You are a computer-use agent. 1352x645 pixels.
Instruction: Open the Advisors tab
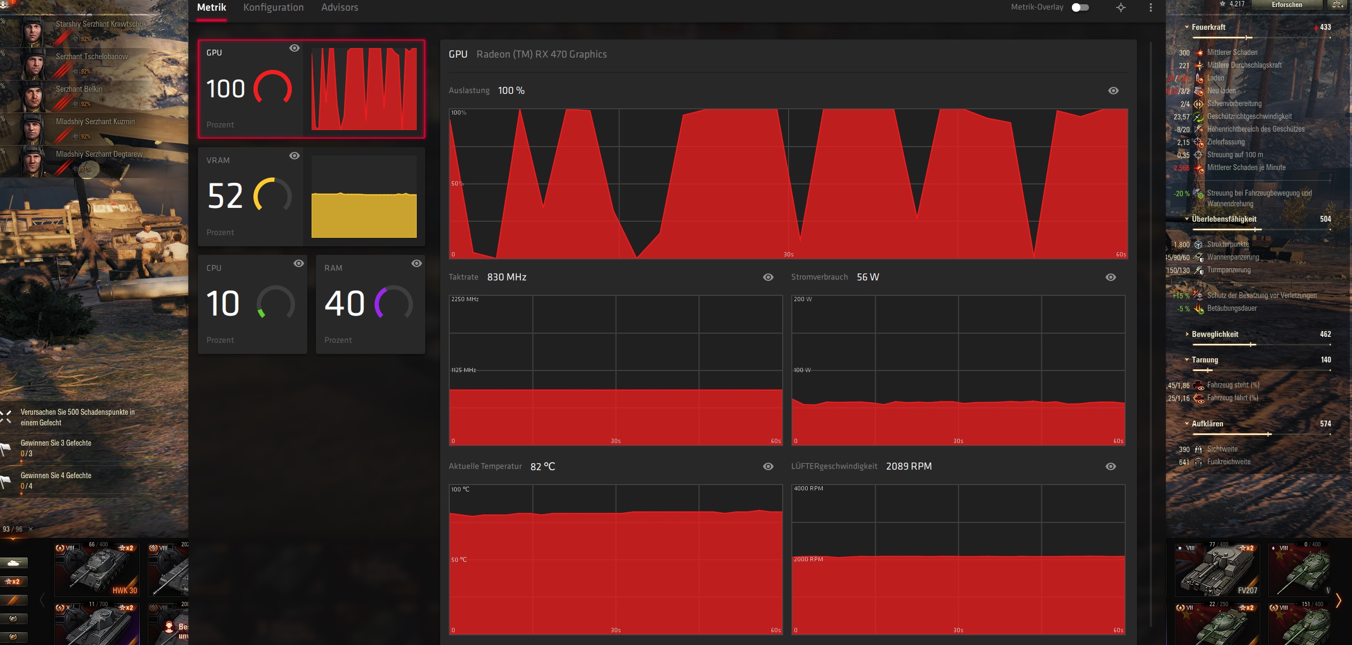click(339, 7)
